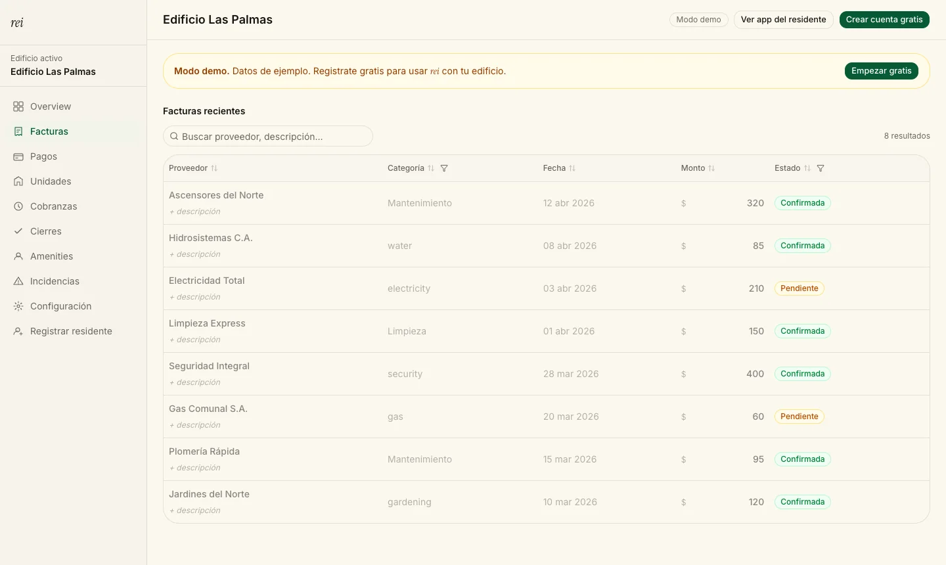Click the Incidencias warning triangle icon
Screen dimensions: 946x565
[18, 281]
